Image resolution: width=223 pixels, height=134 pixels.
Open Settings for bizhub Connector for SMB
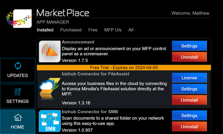click(x=189, y=115)
